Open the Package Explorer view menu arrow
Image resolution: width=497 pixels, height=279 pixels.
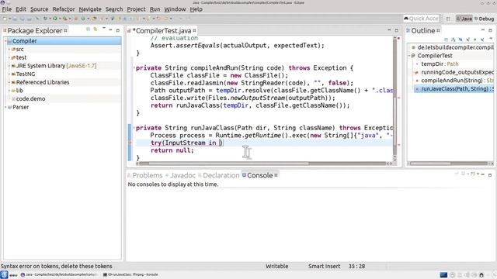point(103,29)
